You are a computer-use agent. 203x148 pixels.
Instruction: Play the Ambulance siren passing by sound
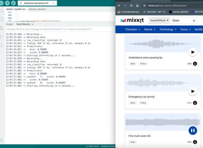[x=193, y=52]
